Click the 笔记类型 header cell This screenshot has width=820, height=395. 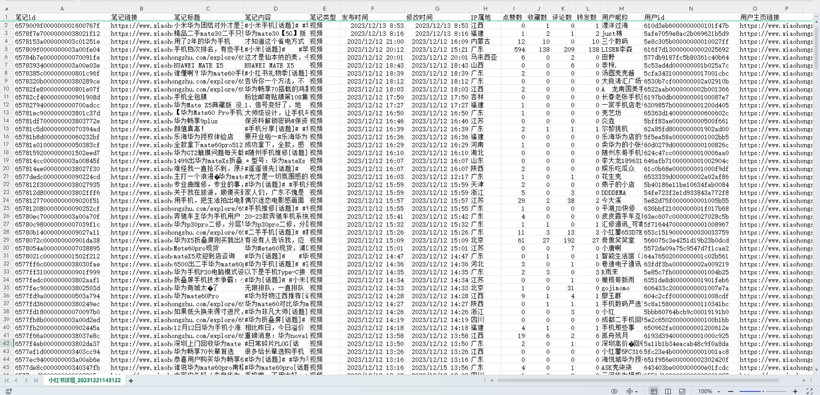(325, 18)
